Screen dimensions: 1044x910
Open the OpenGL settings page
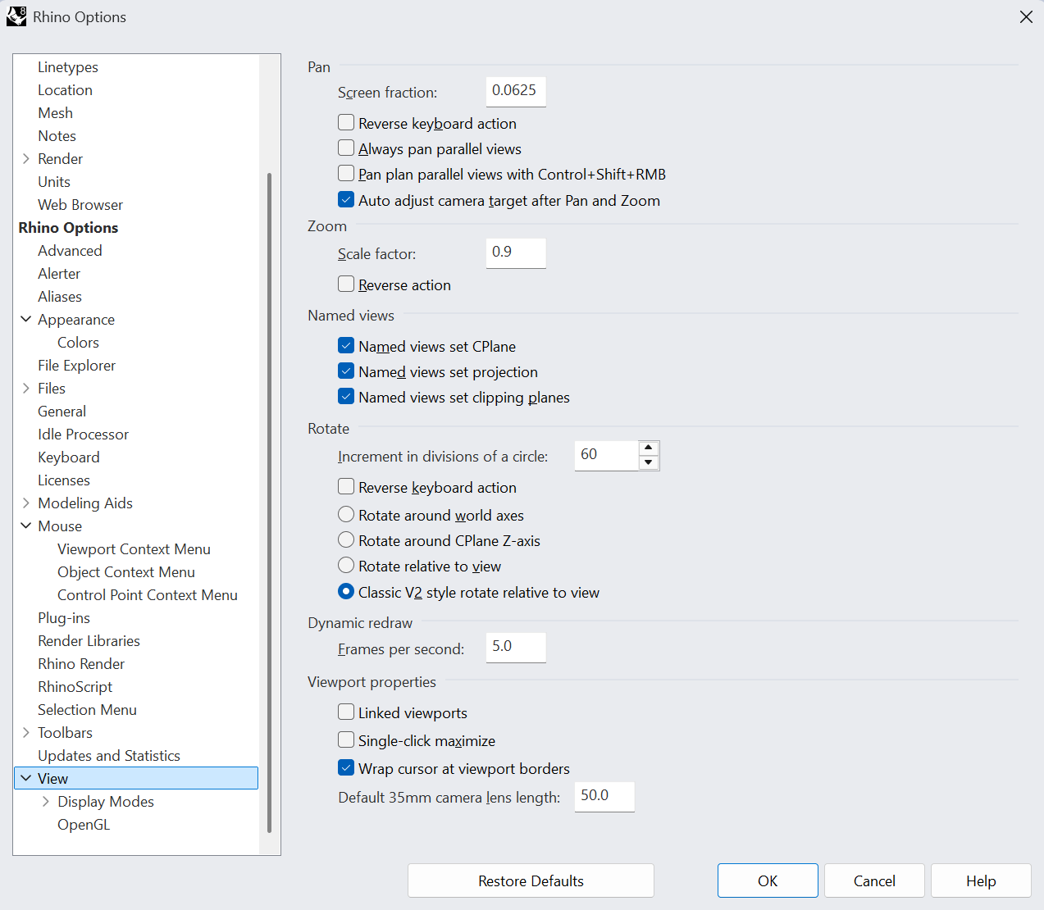pos(84,824)
